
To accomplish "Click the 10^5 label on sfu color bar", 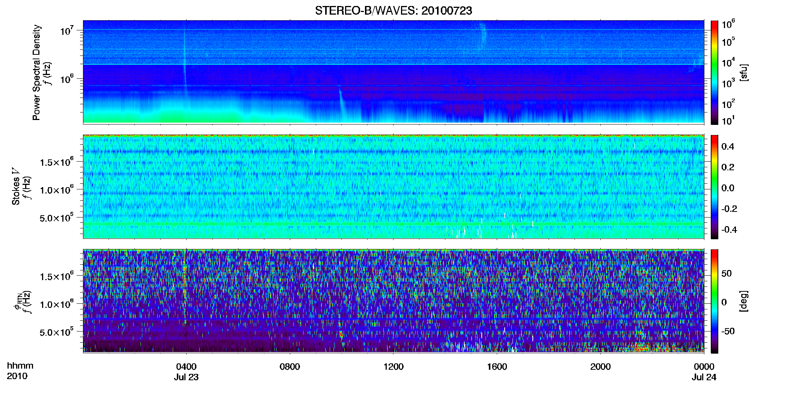I will point(728,42).
